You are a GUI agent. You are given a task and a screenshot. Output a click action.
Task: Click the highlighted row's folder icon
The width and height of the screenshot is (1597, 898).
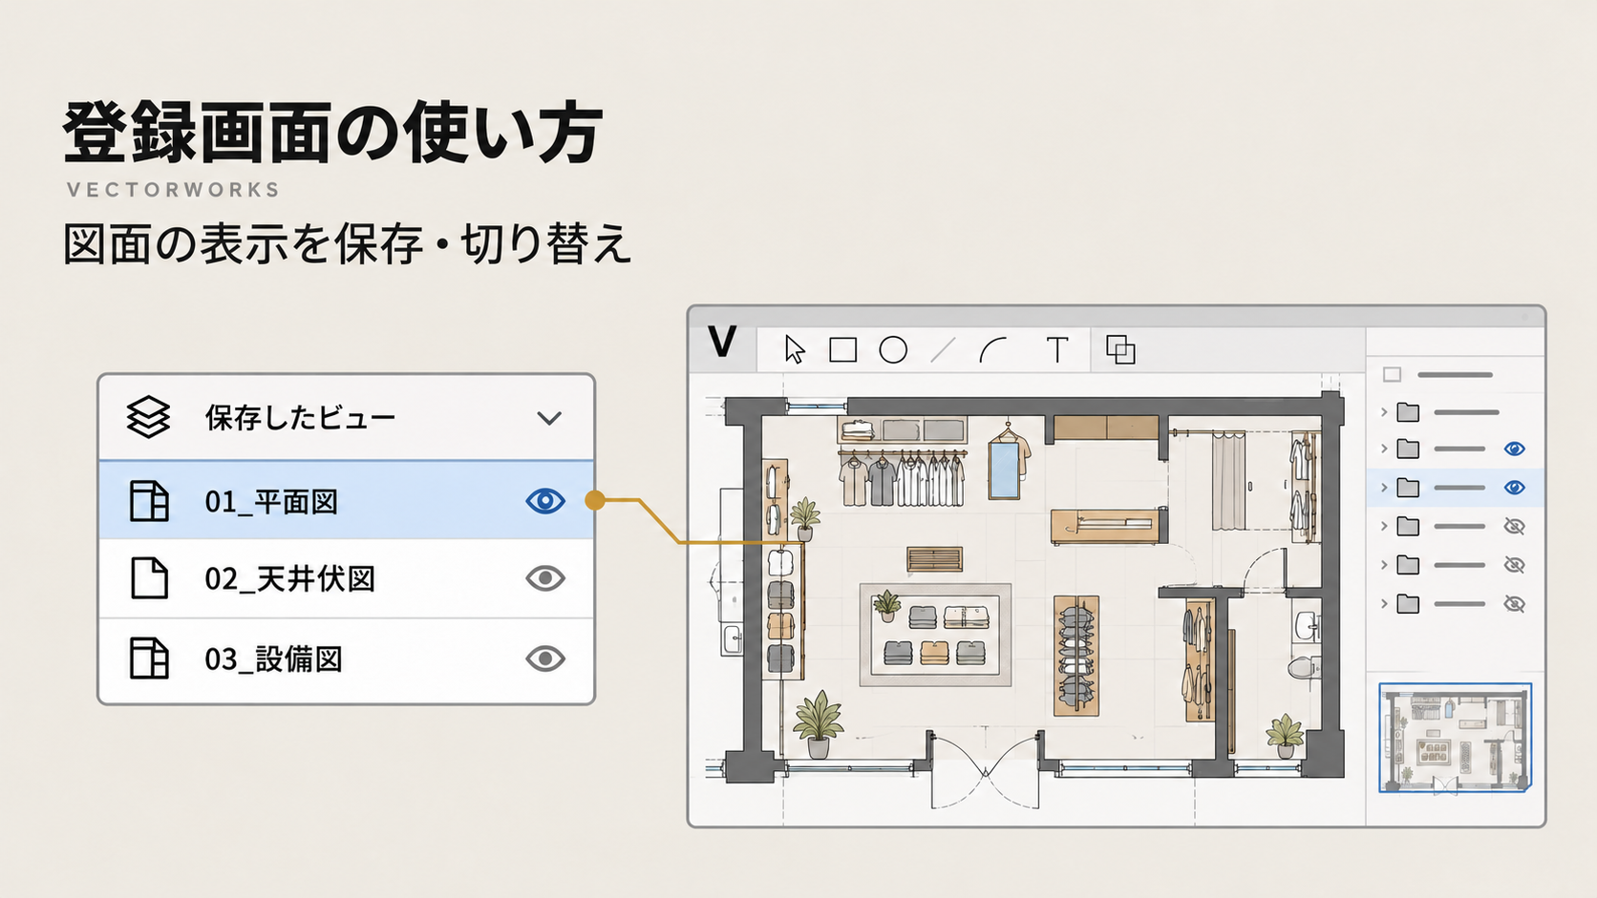1408,488
